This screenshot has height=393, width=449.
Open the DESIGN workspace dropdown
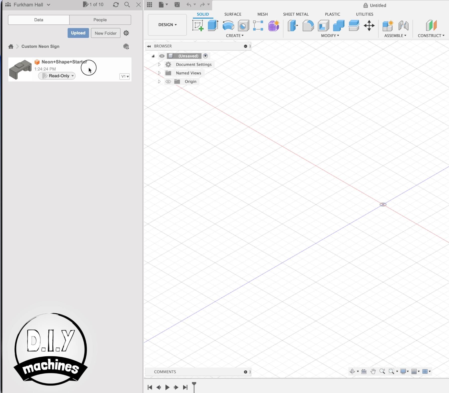click(167, 25)
